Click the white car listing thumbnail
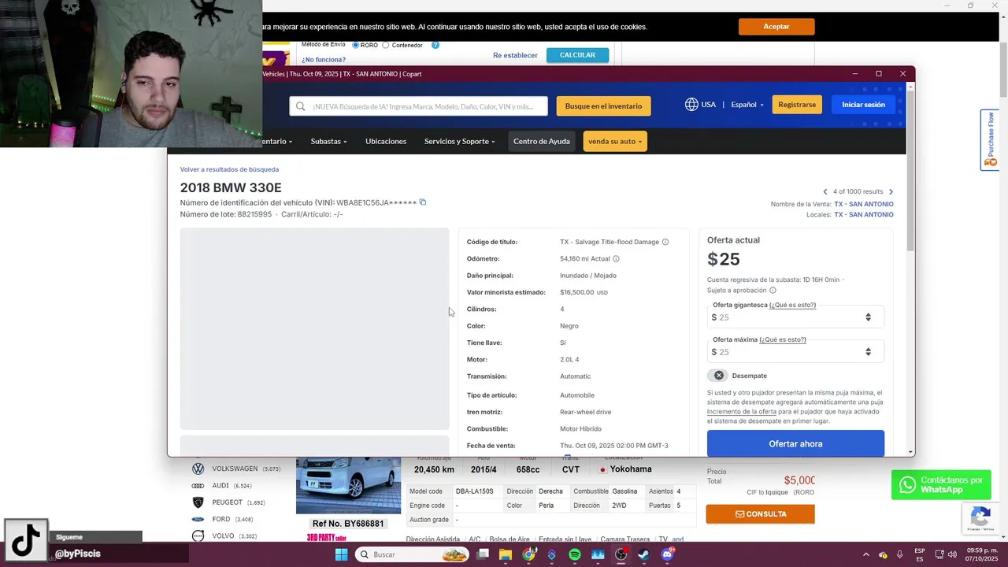This screenshot has width=1008, height=567. click(x=348, y=484)
